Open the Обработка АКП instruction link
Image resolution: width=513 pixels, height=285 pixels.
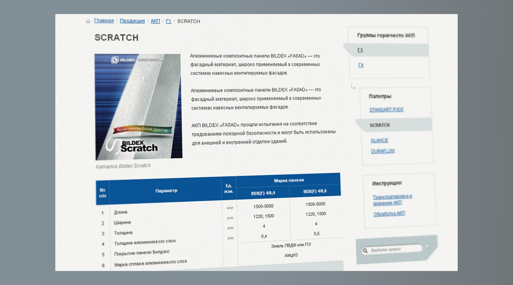click(389, 214)
